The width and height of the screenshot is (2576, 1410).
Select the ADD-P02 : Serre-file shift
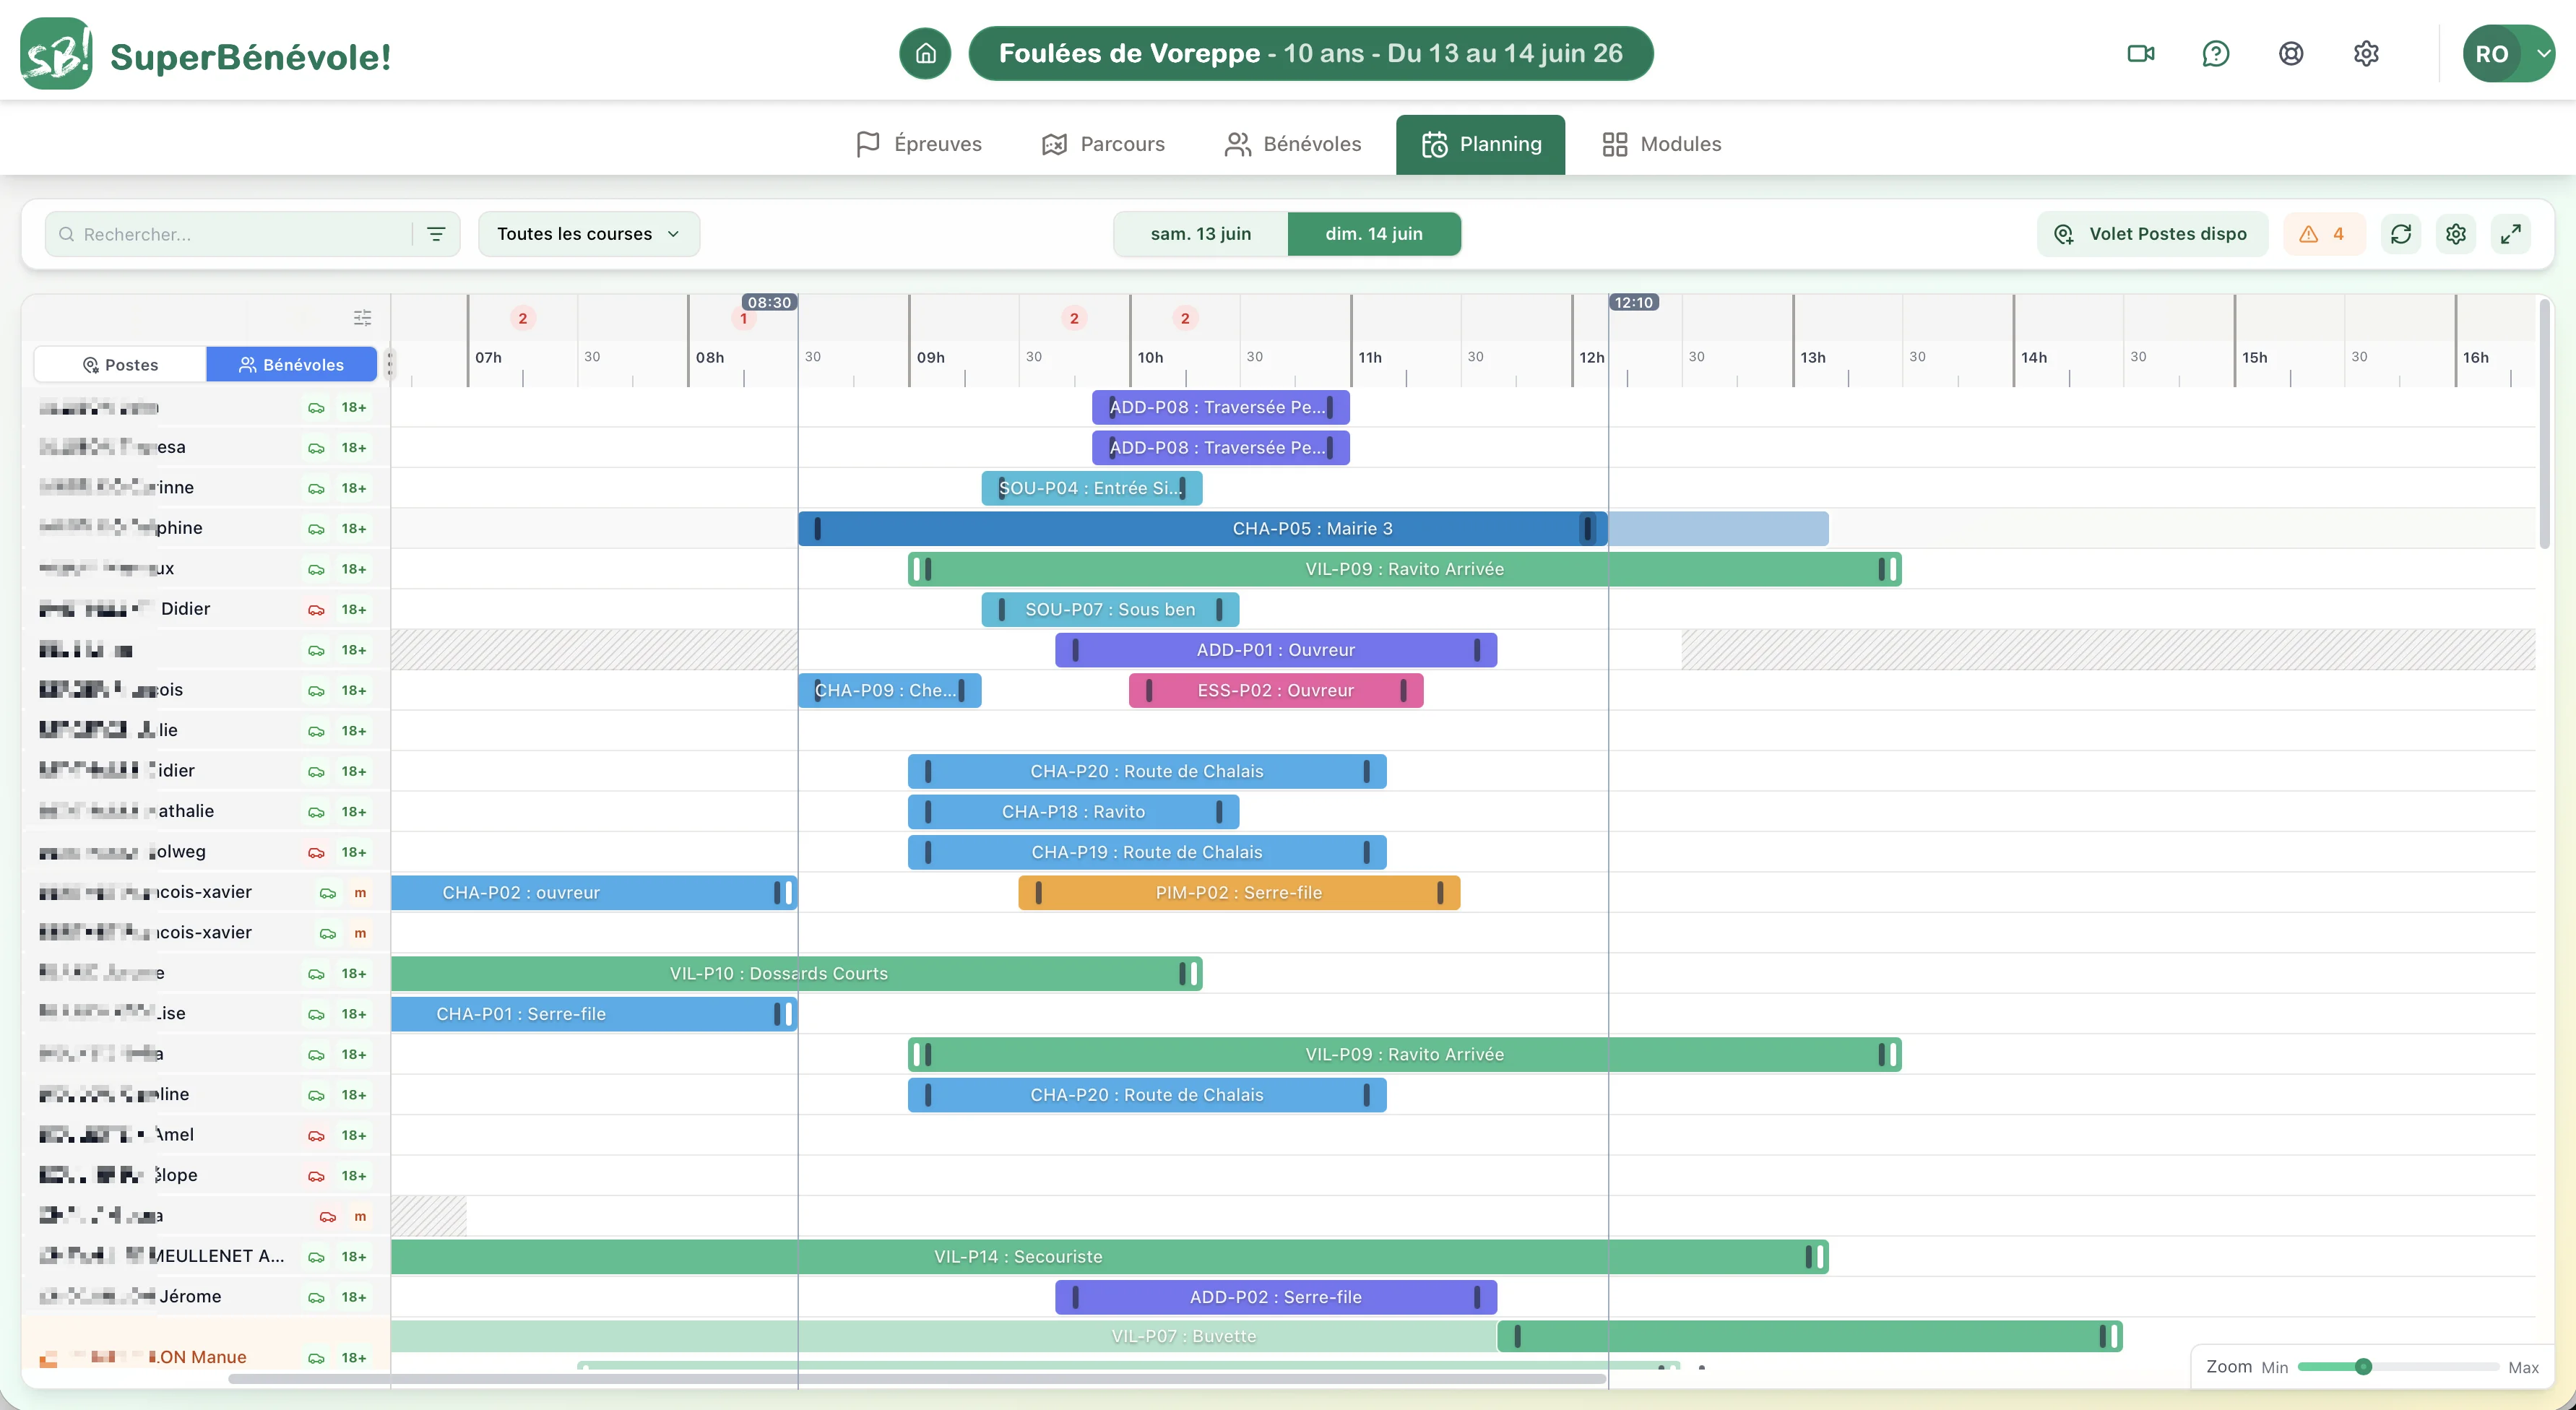point(1276,1298)
